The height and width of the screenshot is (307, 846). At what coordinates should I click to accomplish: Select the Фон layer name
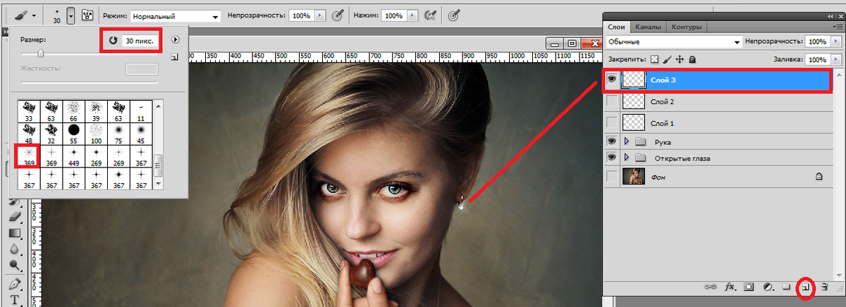(658, 177)
